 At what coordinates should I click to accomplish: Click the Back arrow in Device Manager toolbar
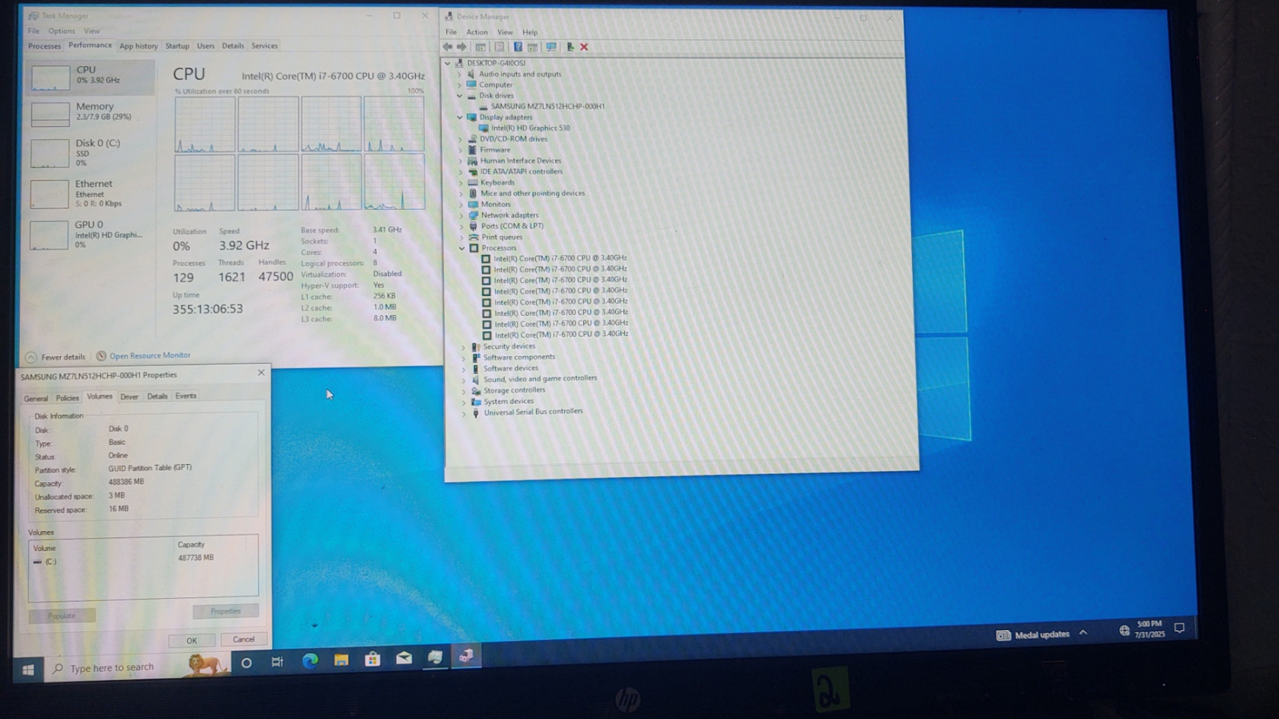(x=448, y=47)
